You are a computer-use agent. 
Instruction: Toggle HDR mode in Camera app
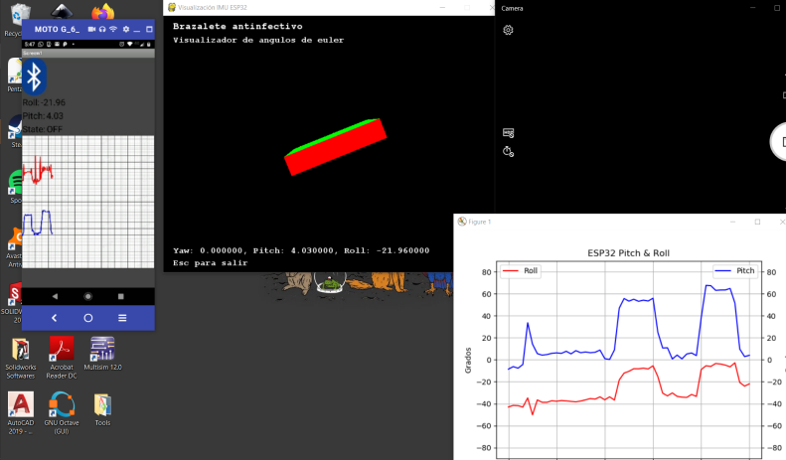pos(508,132)
